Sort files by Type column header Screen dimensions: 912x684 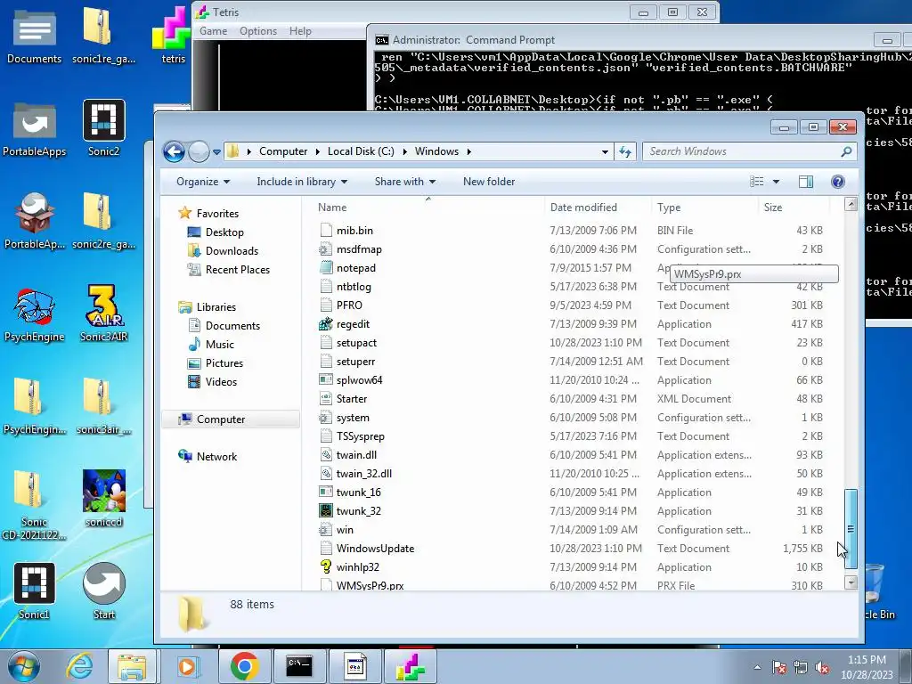pyautogui.click(x=705, y=207)
